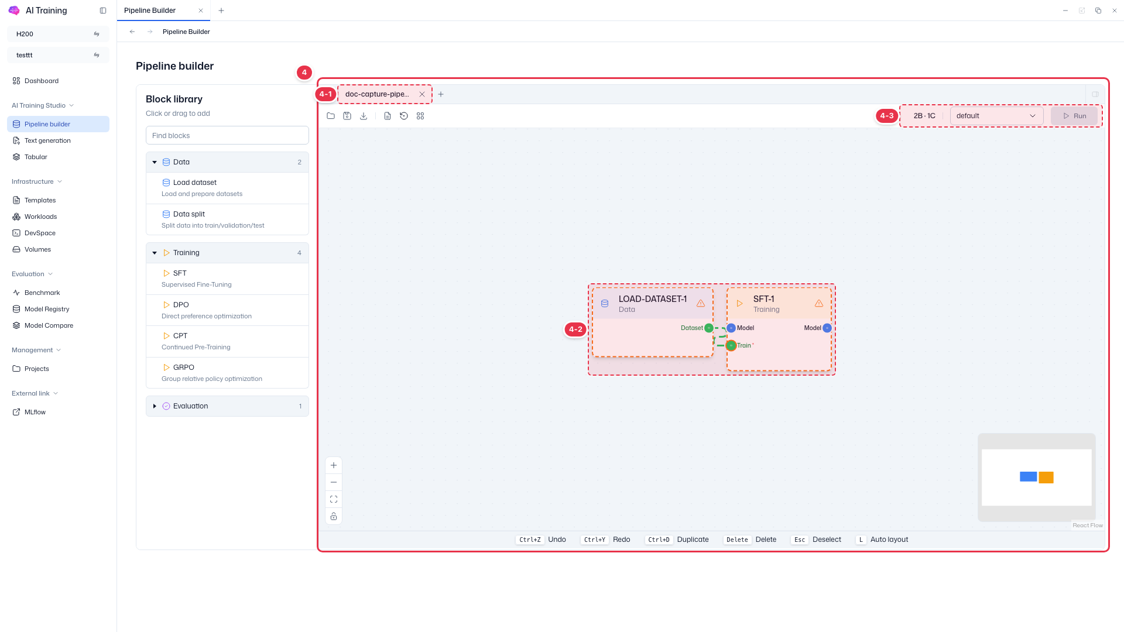Open a new application tab with plus
This screenshot has width=1124, height=632.
[221, 11]
